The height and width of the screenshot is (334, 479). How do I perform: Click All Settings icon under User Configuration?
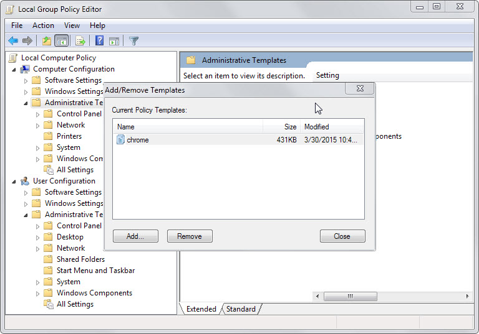coord(49,304)
